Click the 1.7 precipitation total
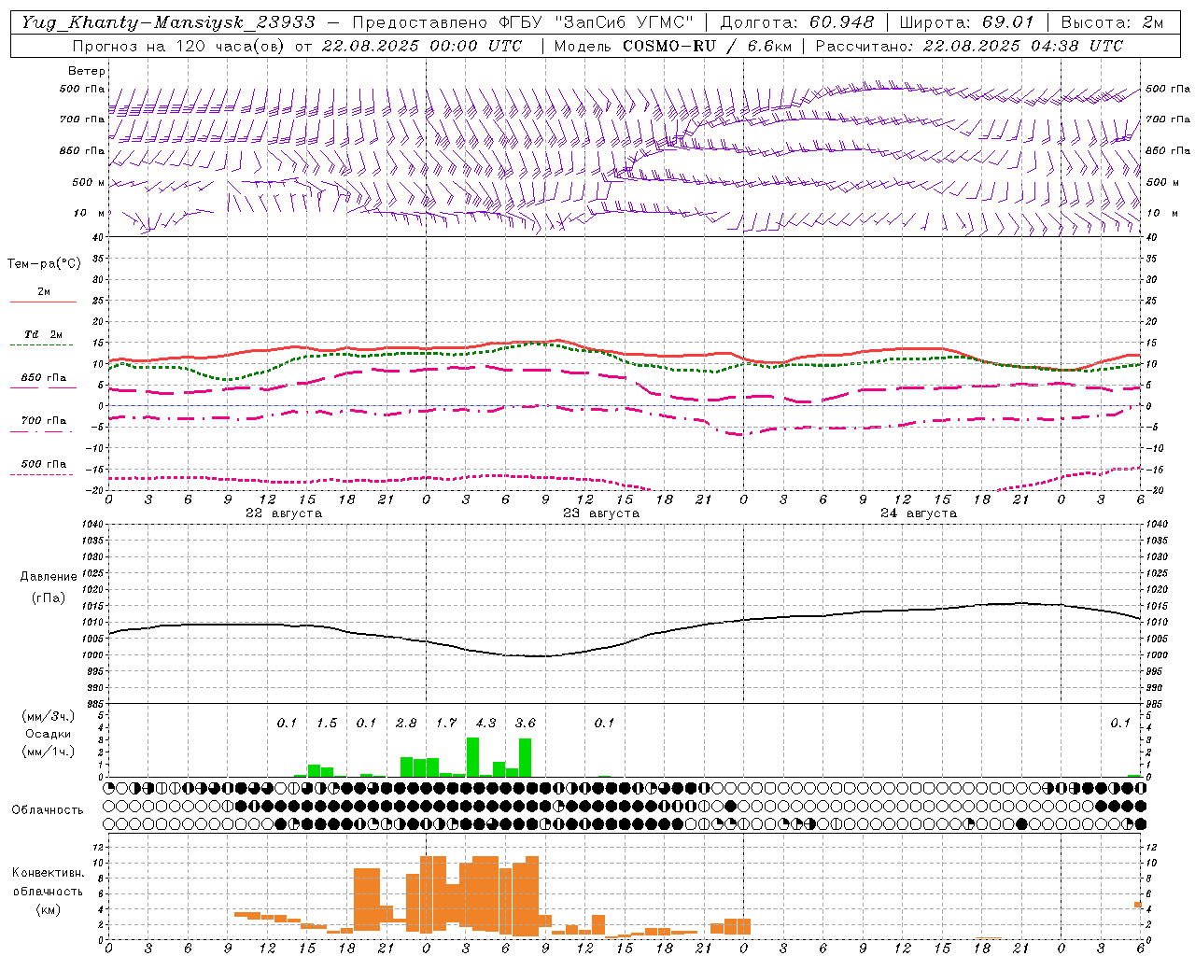 (x=446, y=724)
